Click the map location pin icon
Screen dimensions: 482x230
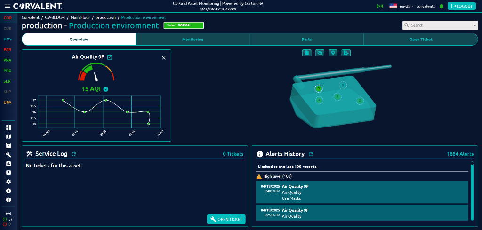[x=333, y=53]
